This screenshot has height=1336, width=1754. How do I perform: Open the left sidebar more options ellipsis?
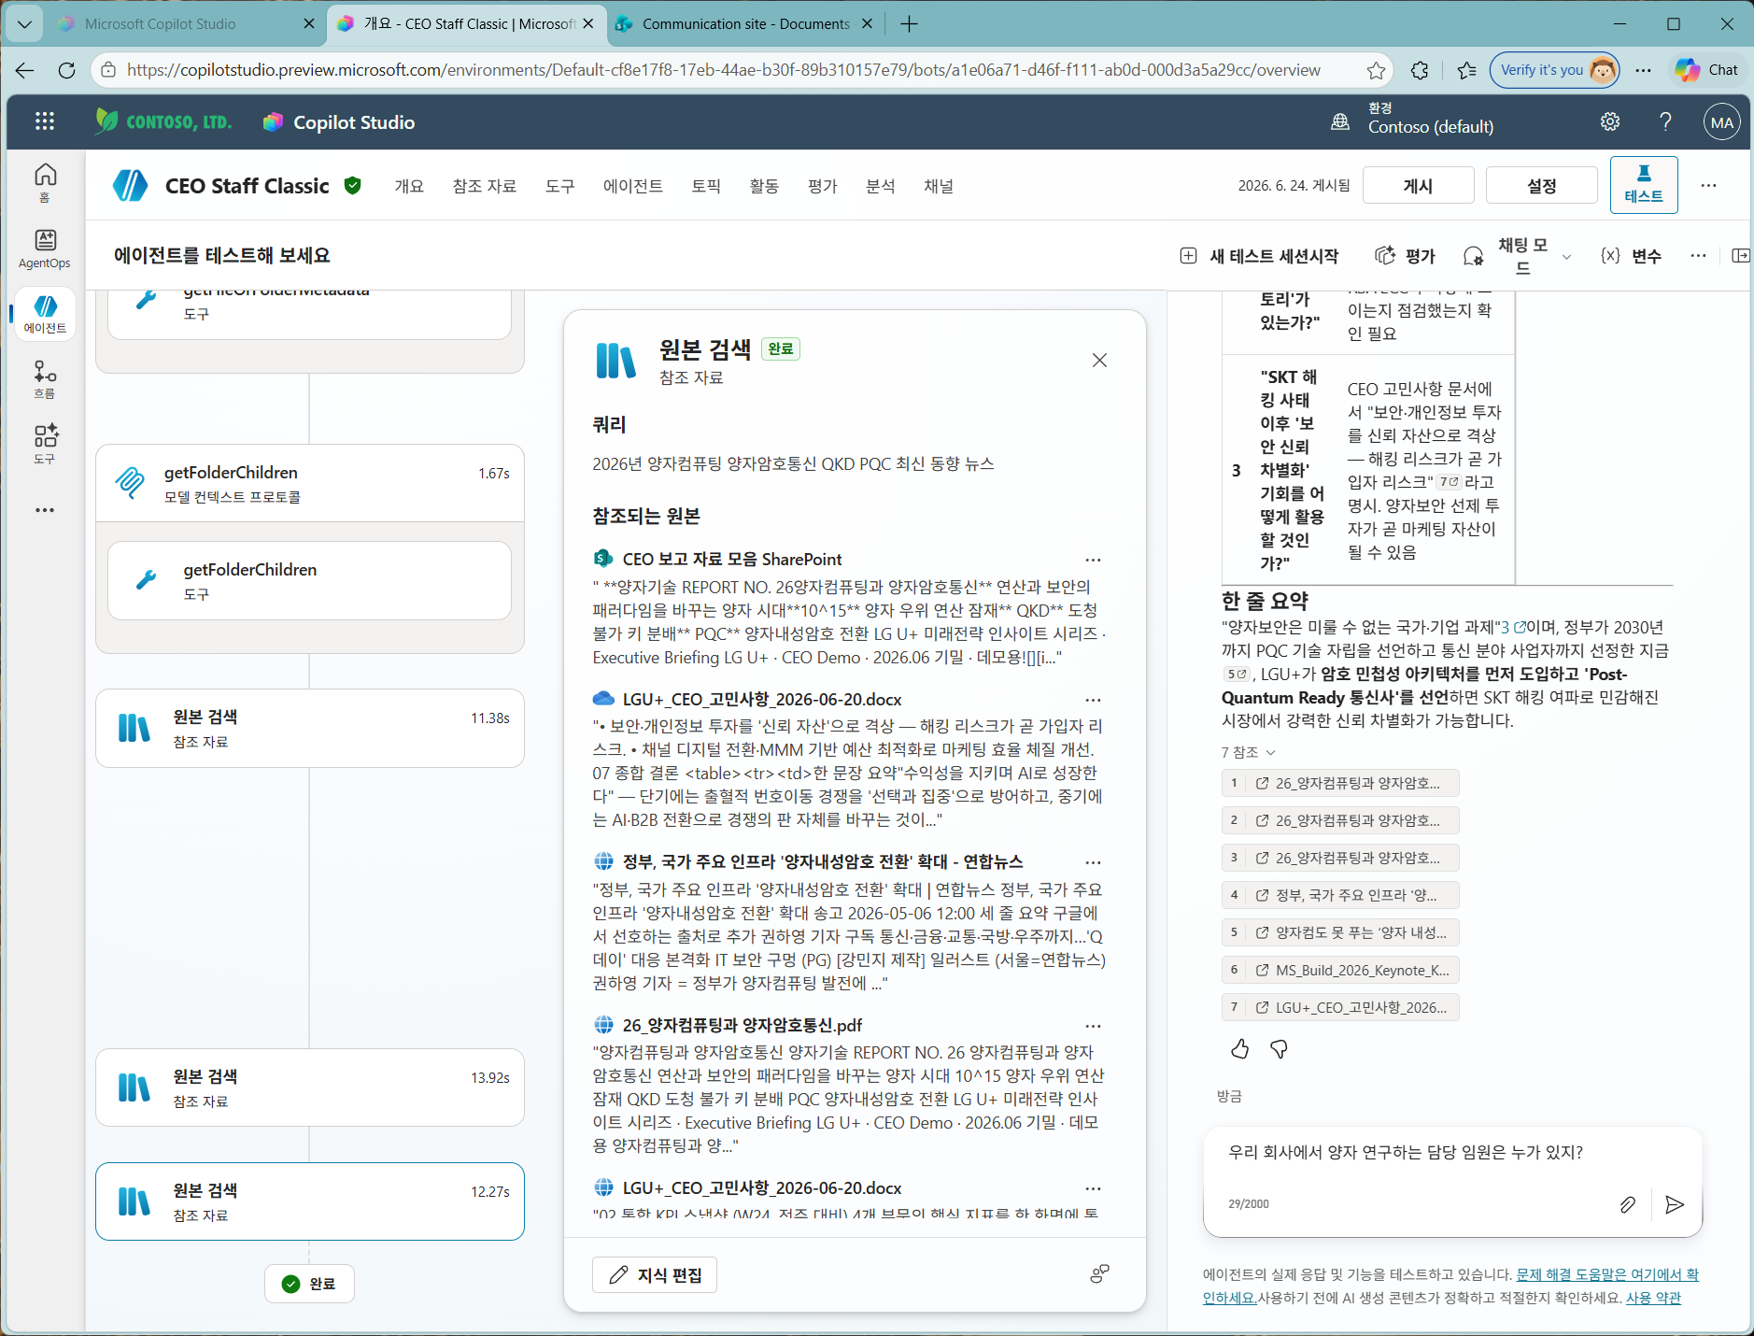tap(45, 510)
